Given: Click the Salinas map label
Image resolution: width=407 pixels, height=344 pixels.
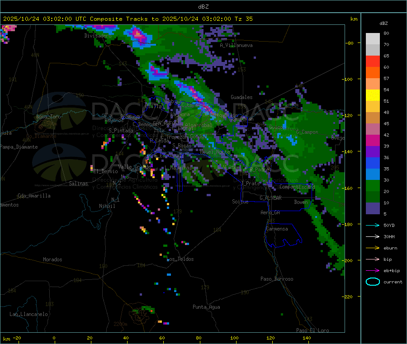Looking at the screenshot, I should coord(78,184).
